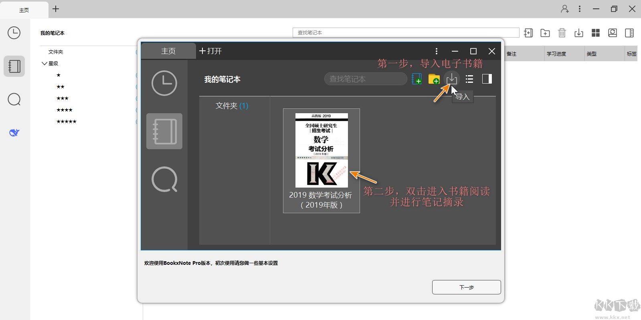Click the list view icon in tutorial image

pos(469,79)
